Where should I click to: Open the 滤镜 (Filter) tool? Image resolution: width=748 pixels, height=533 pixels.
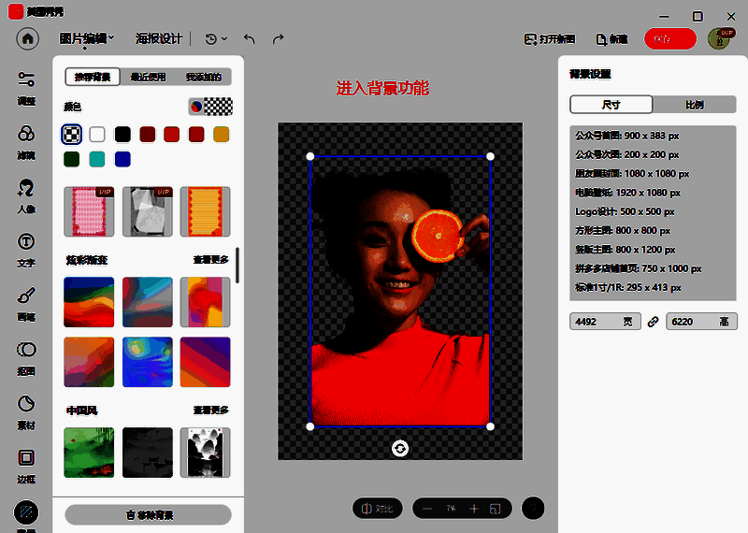(x=26, y=140)
